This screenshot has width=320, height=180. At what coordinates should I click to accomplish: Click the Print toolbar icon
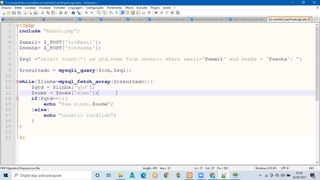coord(35,12)
